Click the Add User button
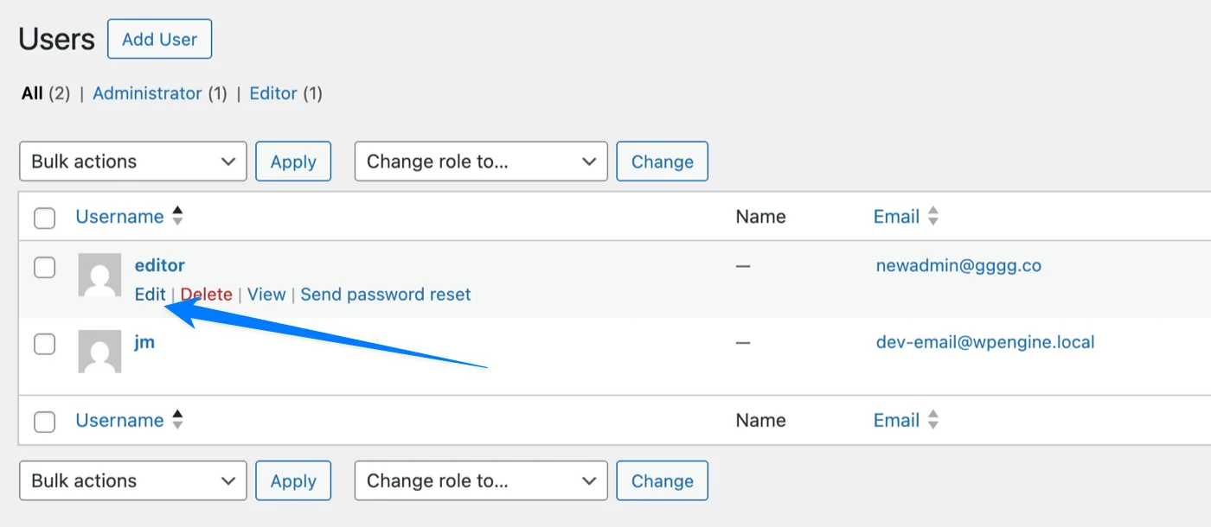 (159, 39)
